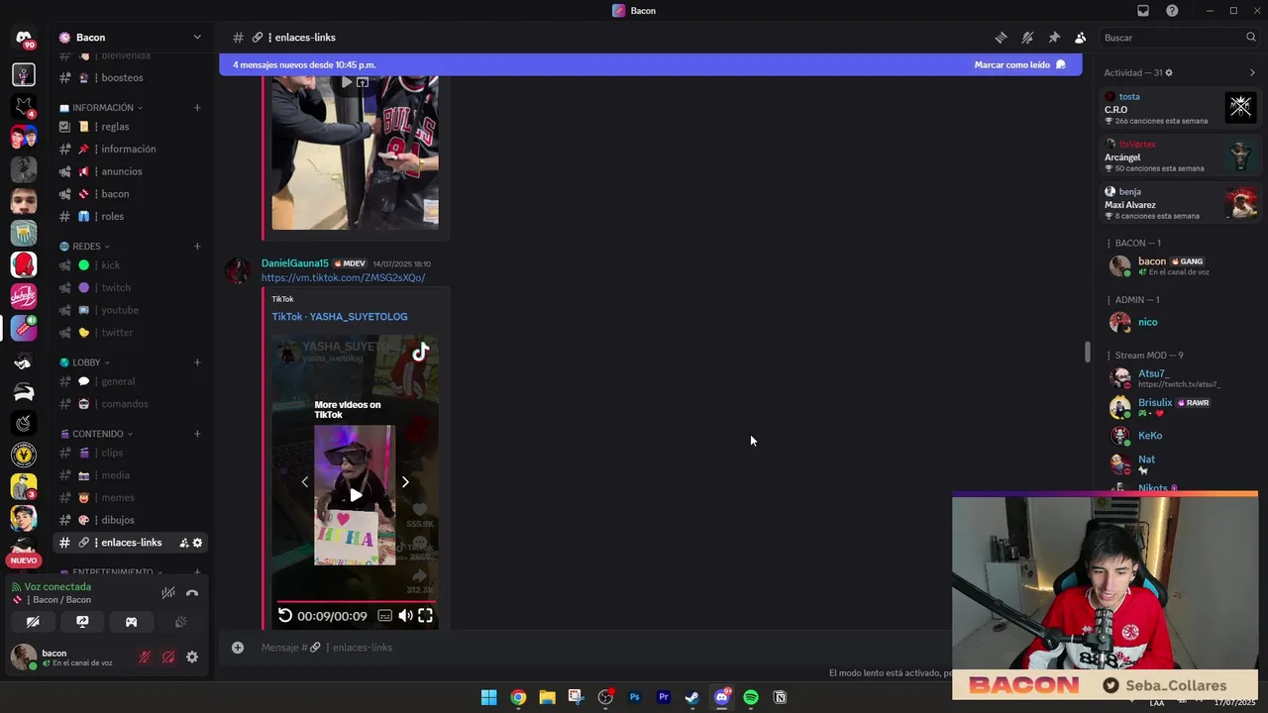
Task: Undeafen headphones in user panel
Action: point(168,657)
